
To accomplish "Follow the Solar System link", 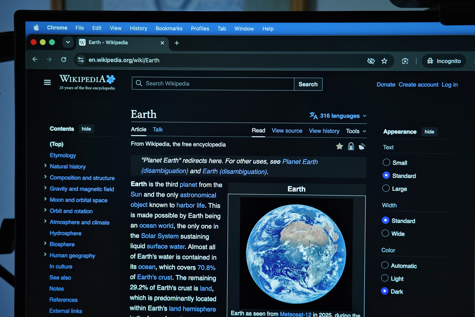I will tap(160, 236).
